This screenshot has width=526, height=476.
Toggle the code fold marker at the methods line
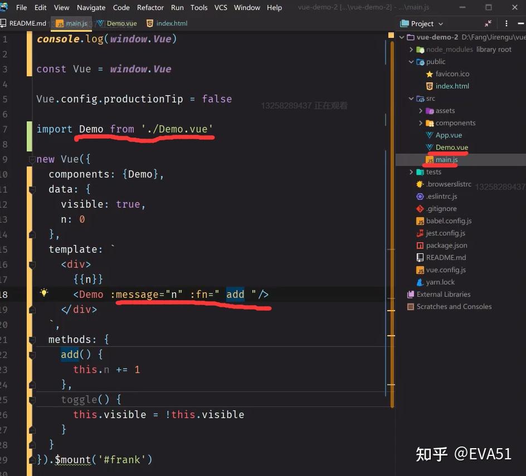[x=32, y=340]
